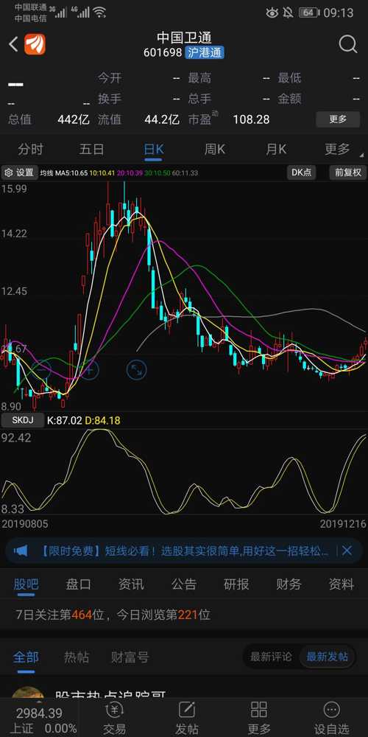Viewport: 368px width, 737px height.
Task: Open the orange Eastmoney logo icon
Action: (x=35, y=45)
